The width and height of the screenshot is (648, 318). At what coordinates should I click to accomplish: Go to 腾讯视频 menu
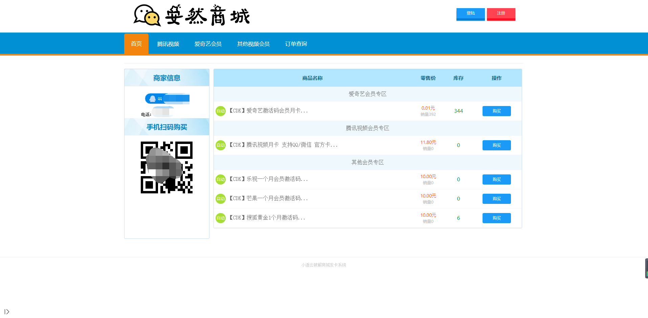[x=168, y=44]
